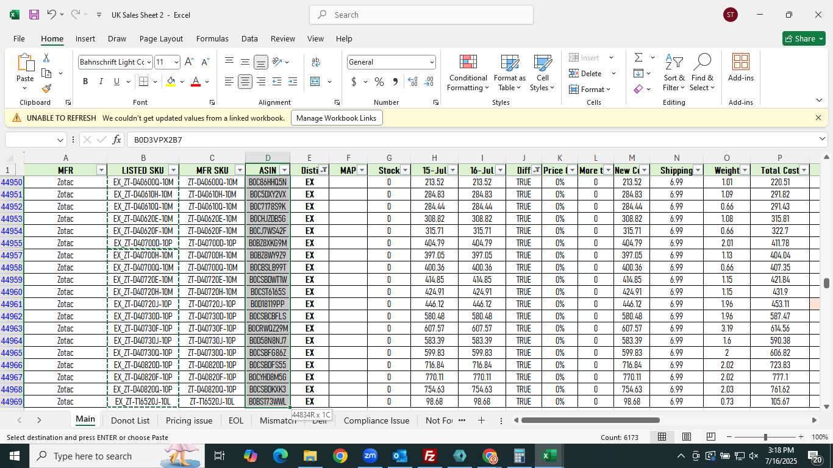The height and width of the screenshot is (468, 833).
Task: Click Increase Font Size icon
Action: tap(189, 62)
